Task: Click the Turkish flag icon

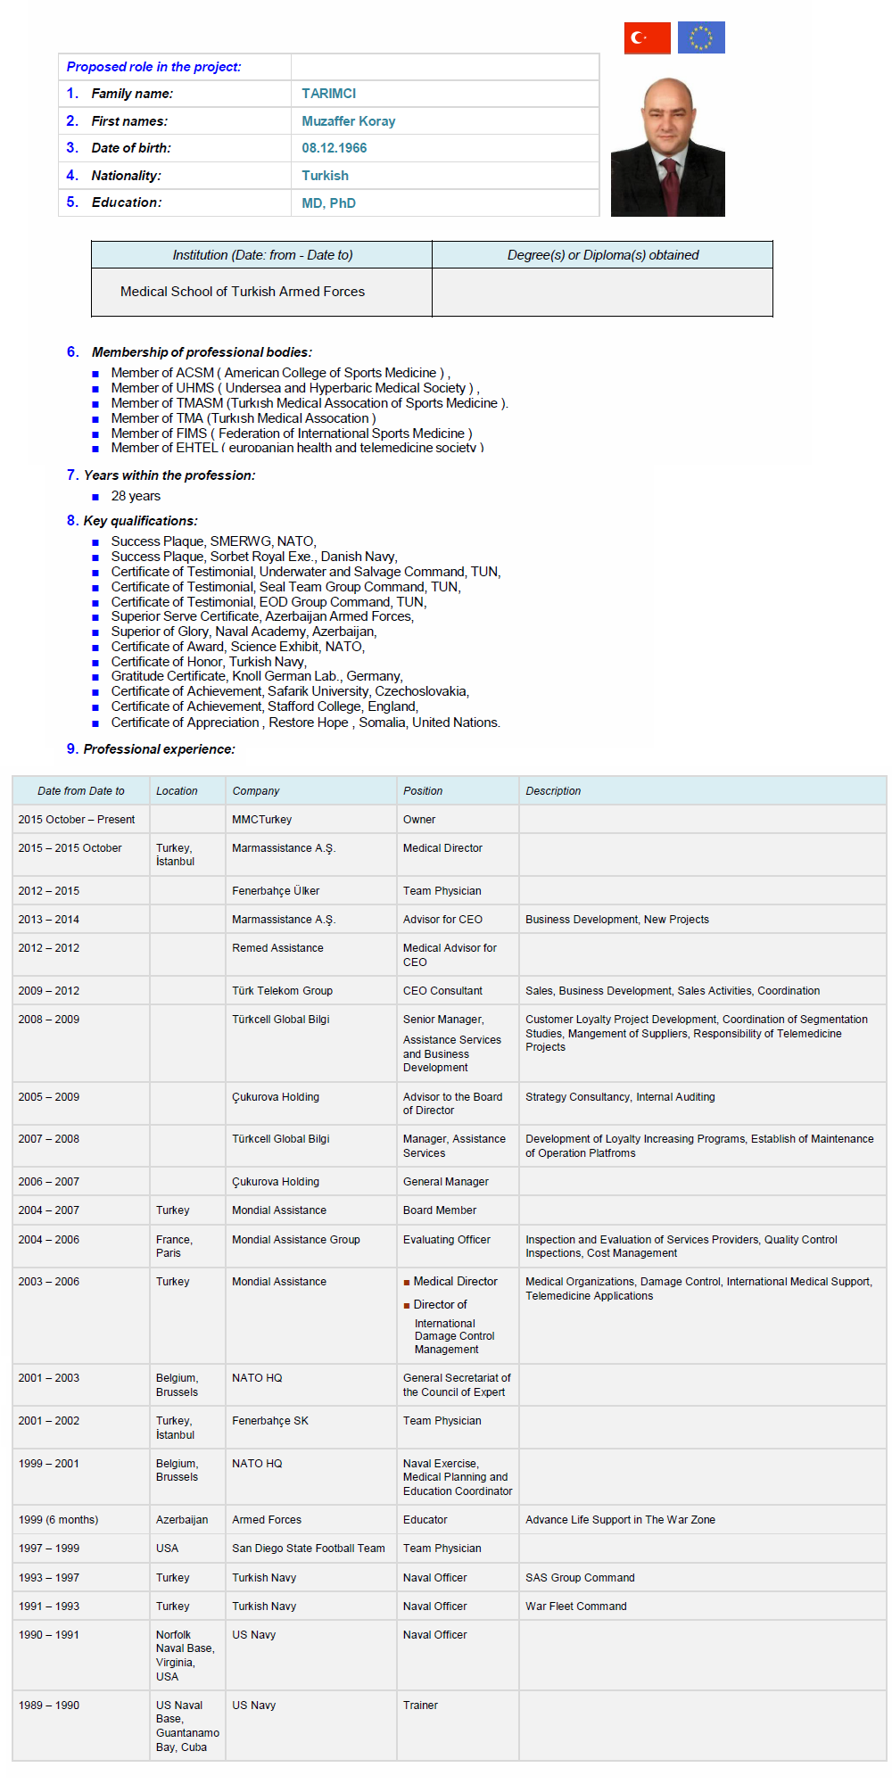Action: (x=647, y=38)
